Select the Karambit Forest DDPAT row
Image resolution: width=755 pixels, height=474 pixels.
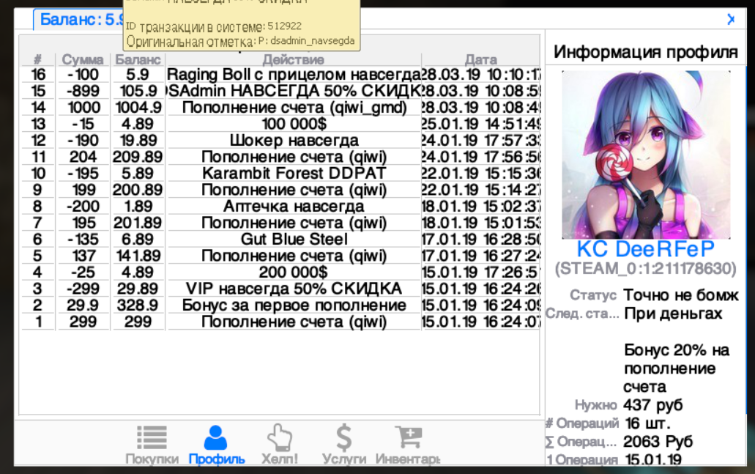pyautogui.click(x=280, y=173)
